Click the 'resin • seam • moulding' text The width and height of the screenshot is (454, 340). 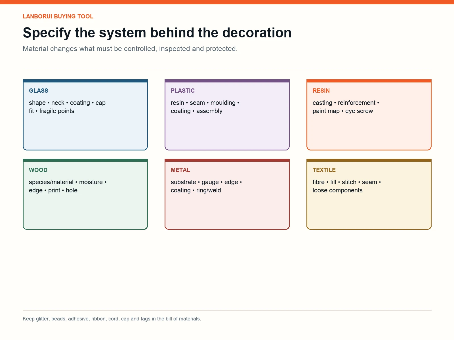click(x=203, y=103)
